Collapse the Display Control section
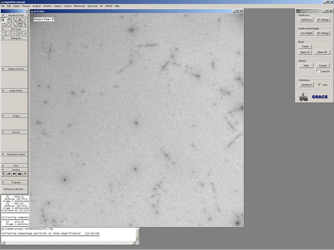Image resolution: width=334 pixels, height=250 pixels. tap(3, 69)
